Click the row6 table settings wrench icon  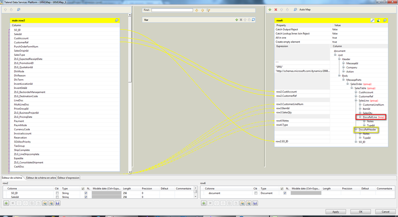point(372,20)
